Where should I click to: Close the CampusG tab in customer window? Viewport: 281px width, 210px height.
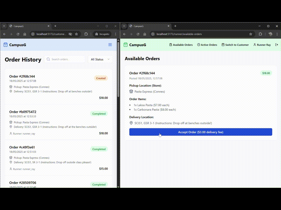point(48,26)
